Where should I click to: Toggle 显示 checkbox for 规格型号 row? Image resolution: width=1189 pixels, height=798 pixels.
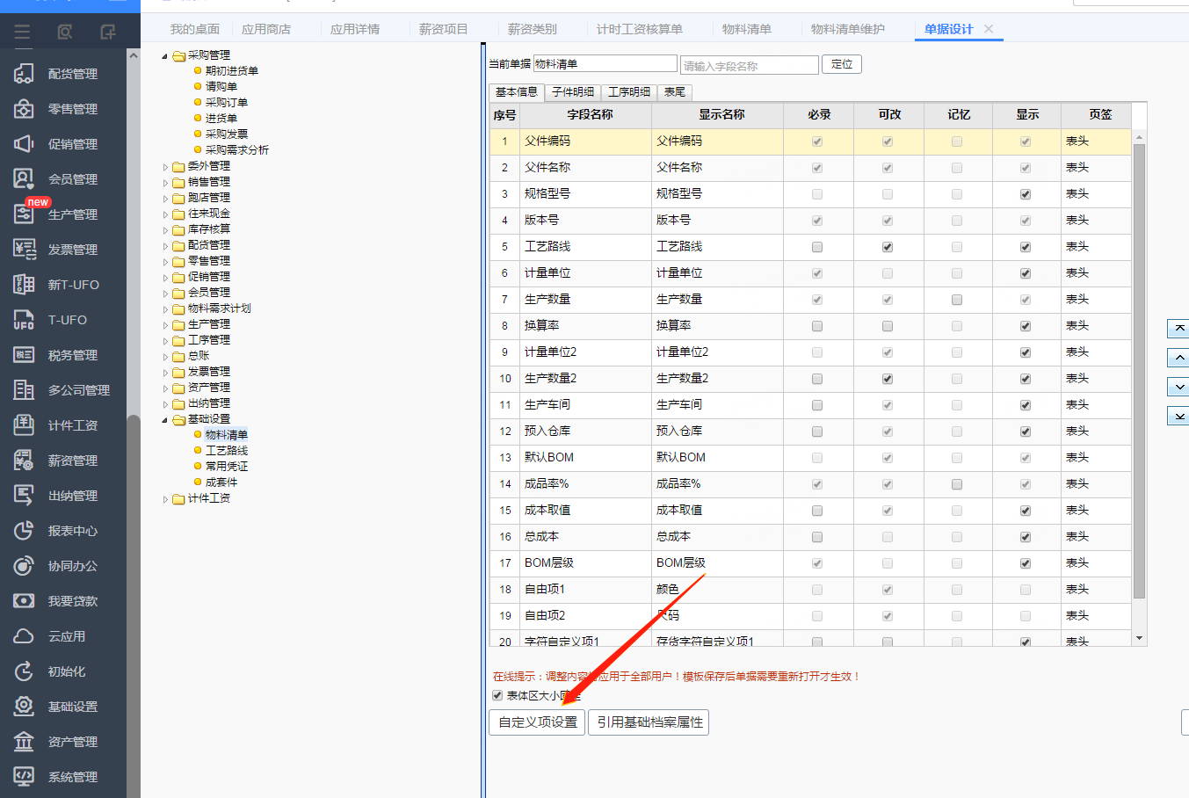click(x=1026, y=194)
